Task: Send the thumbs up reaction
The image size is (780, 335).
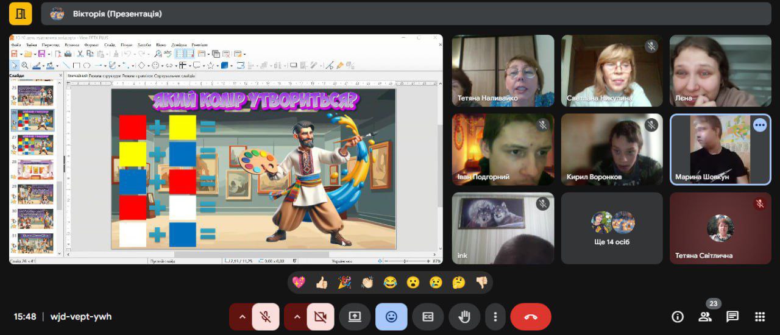Action: tap(322, 283)
